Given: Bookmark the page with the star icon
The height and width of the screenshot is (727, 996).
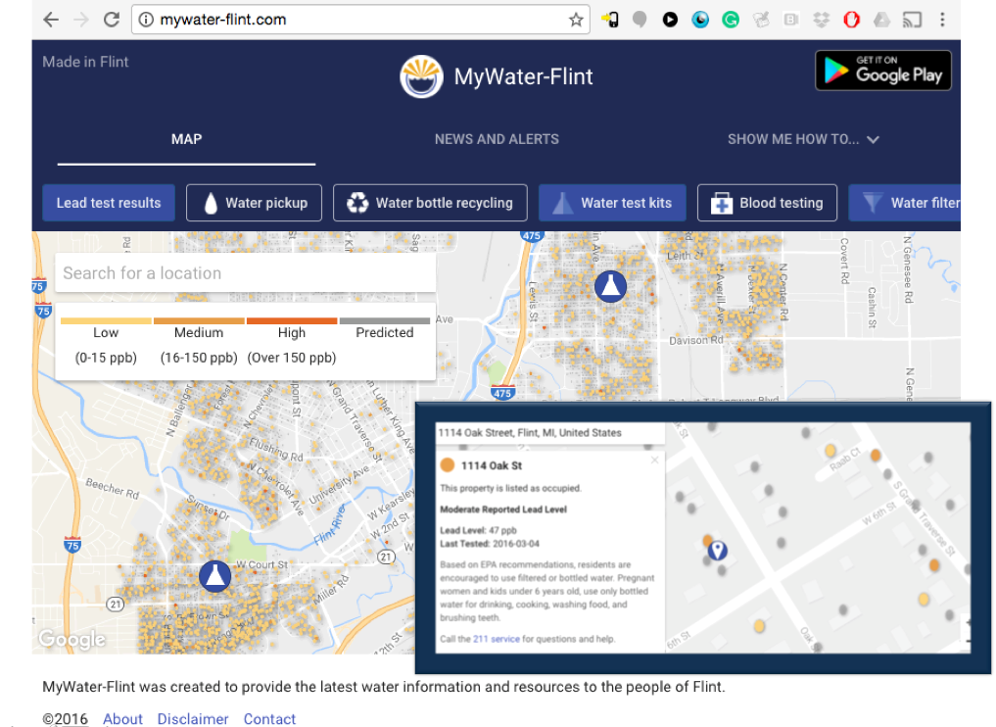Looking at the screenshot, I should tap(576, 20).
